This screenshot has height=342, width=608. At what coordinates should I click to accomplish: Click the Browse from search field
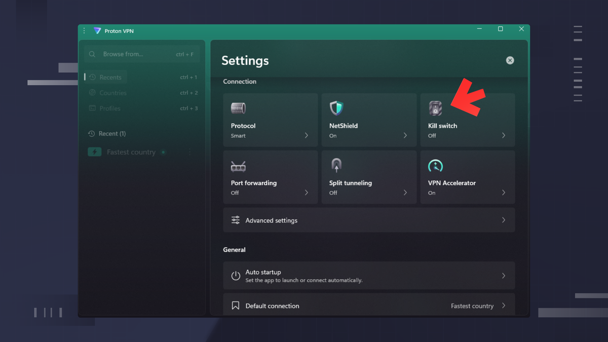pyautogui.click(x=142, y=54)
